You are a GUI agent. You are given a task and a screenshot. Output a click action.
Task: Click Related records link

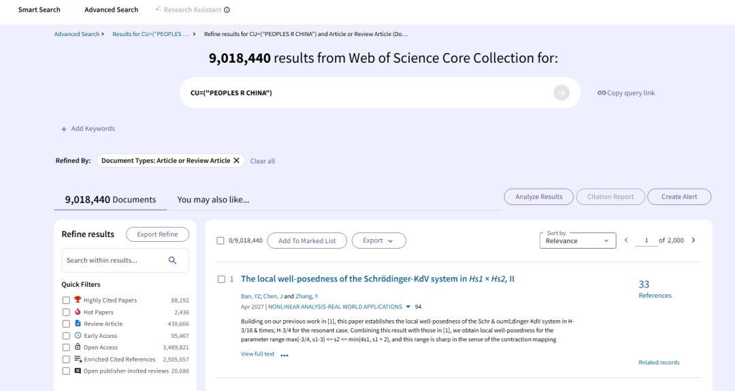coord(659,362)
